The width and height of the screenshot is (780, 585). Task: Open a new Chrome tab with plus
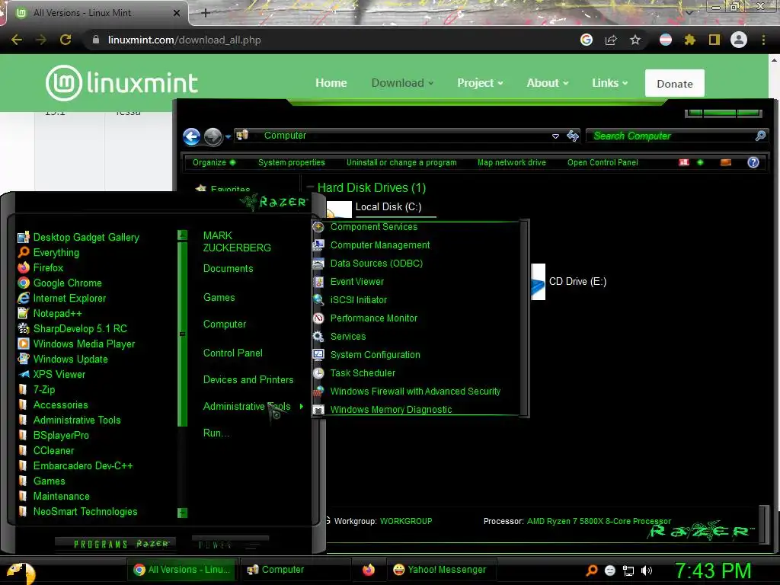coord(206,13)
